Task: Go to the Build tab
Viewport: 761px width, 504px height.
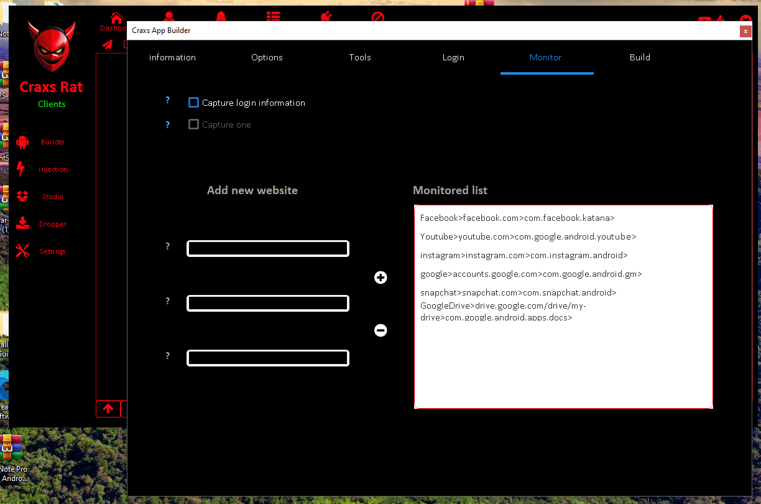Action: point(640,57)
